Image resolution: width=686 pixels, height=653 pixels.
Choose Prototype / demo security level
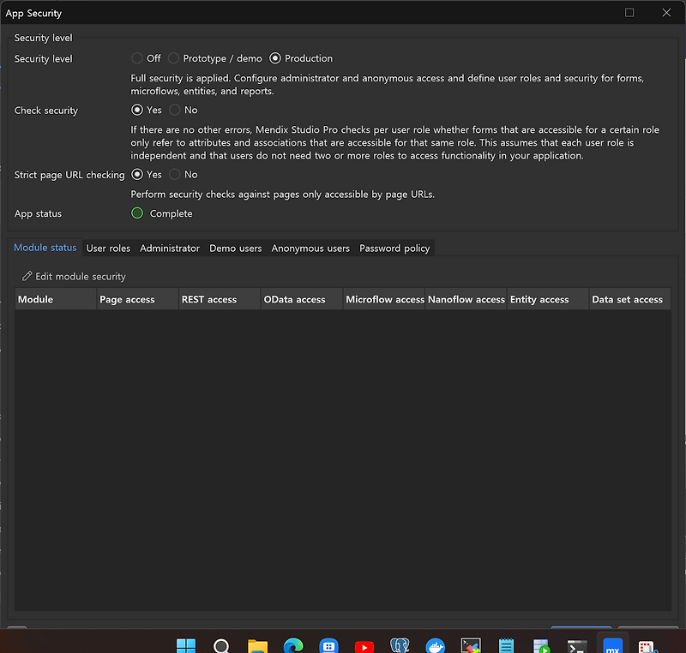pyautogui.click(x=172, y=58)
